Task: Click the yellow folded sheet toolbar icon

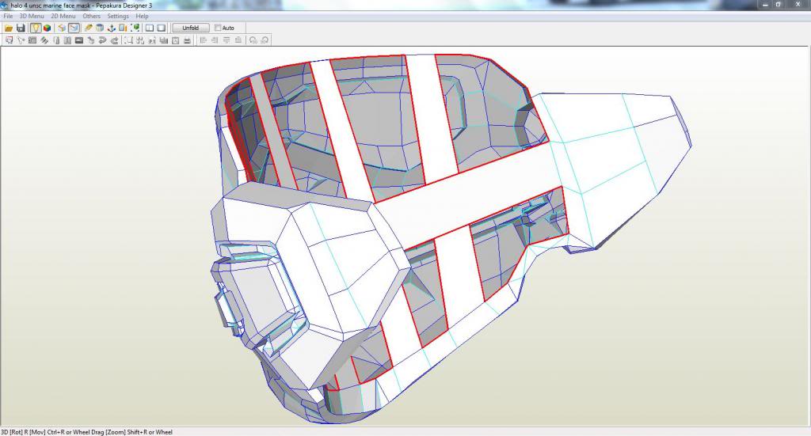Action: point(62,28)
